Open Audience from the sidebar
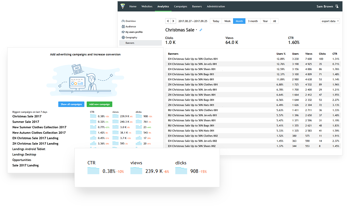 click(x=130, y=27)
